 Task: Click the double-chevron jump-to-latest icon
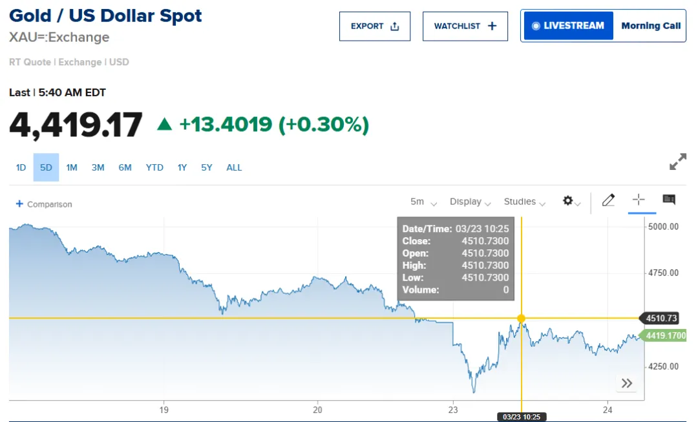point(626,383)
